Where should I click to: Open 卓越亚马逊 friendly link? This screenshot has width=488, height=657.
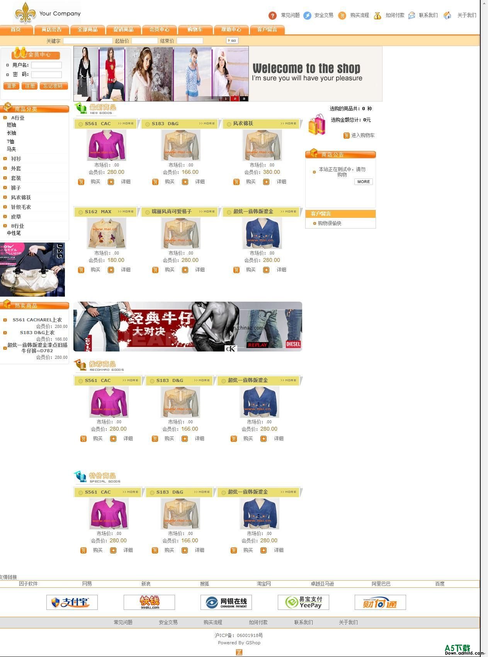click(322, 584)
